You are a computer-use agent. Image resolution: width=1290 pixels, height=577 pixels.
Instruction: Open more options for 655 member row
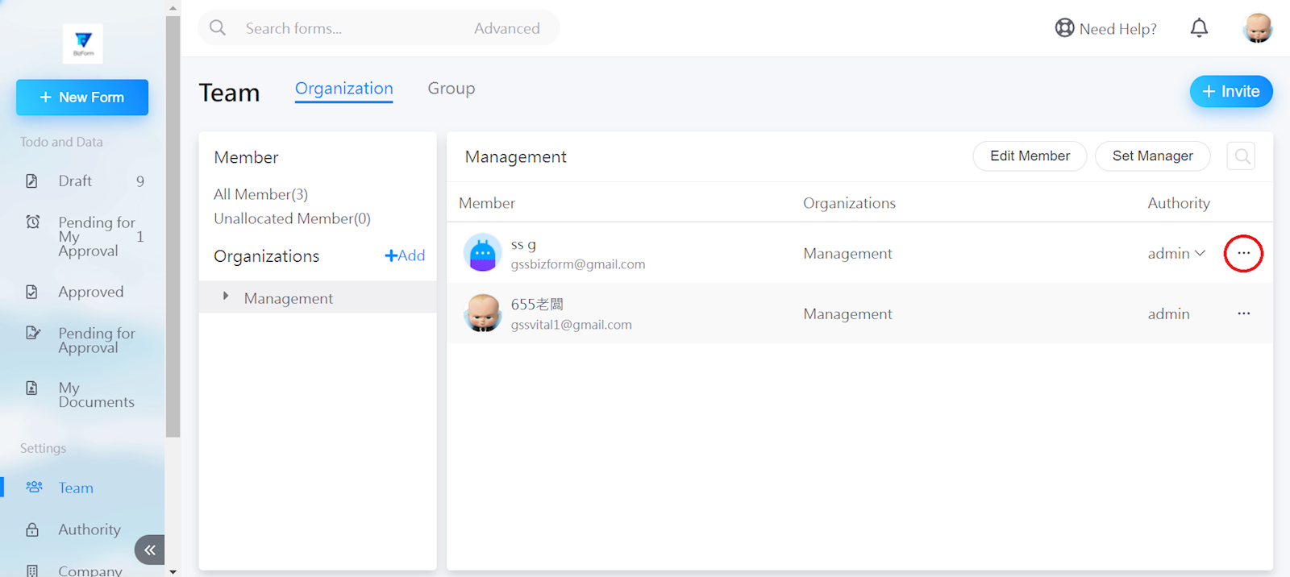[1243, 313]
